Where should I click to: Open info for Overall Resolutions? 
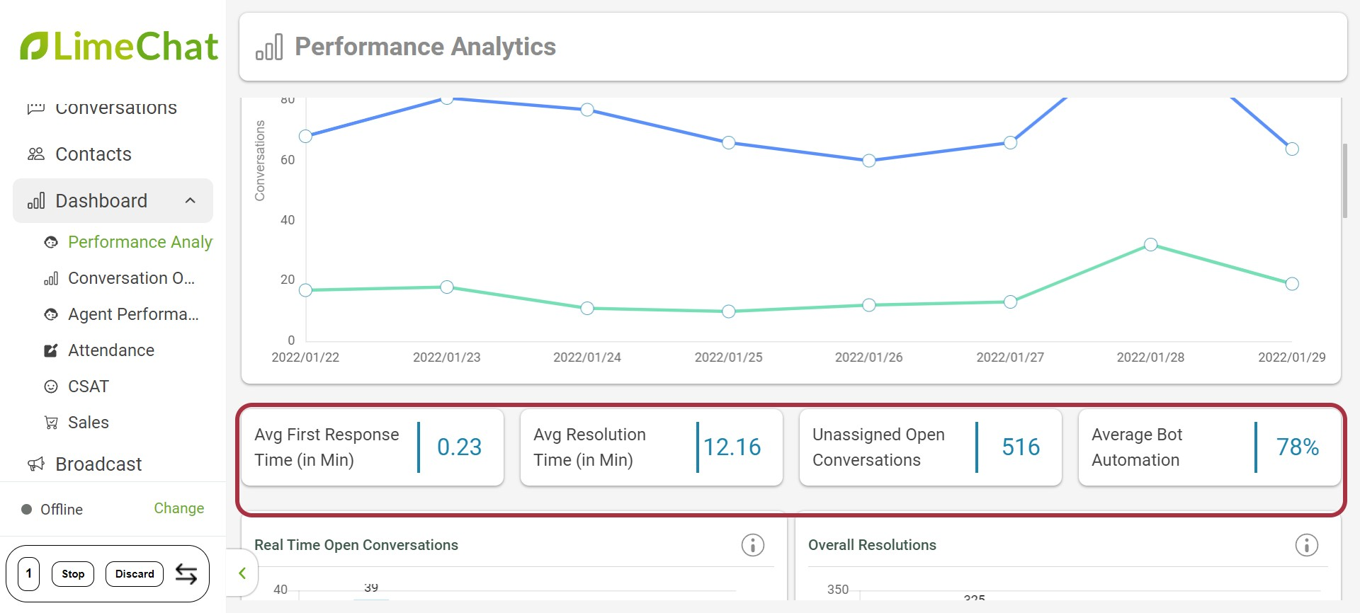click(x=1306, y=545)
